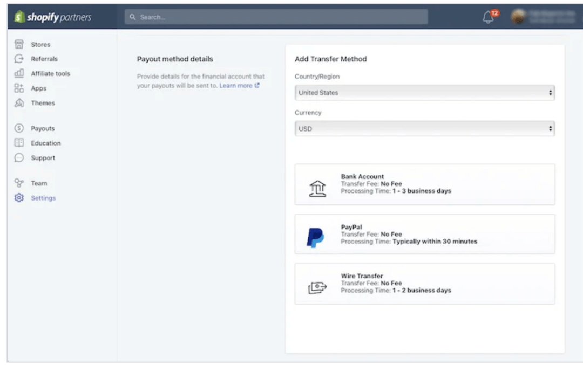Click the Payouts dollar icon
Viewport: 583px width, 365px height.
pyautogui.click(x=19, y=128)
